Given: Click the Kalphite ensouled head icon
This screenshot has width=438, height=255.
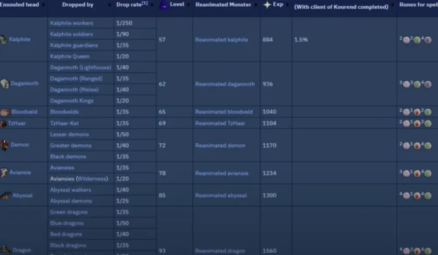Looking at the screenshot, I should click(4, 39).
